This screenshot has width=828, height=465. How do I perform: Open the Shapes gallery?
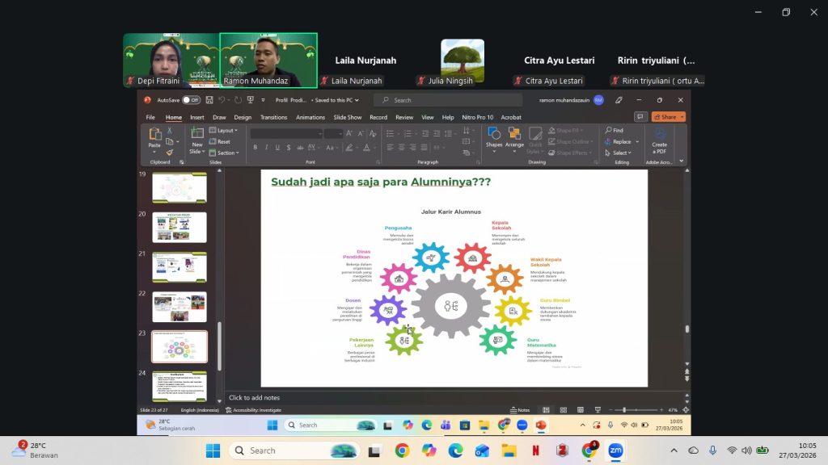click(494, 138)
